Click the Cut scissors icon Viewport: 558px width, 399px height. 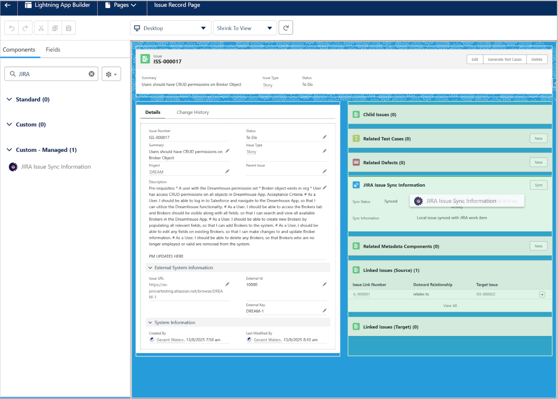tap(41, 28)
